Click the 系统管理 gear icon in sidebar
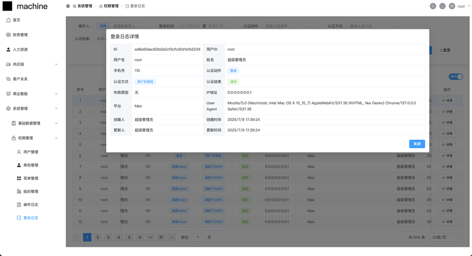 tap(8, 109)
